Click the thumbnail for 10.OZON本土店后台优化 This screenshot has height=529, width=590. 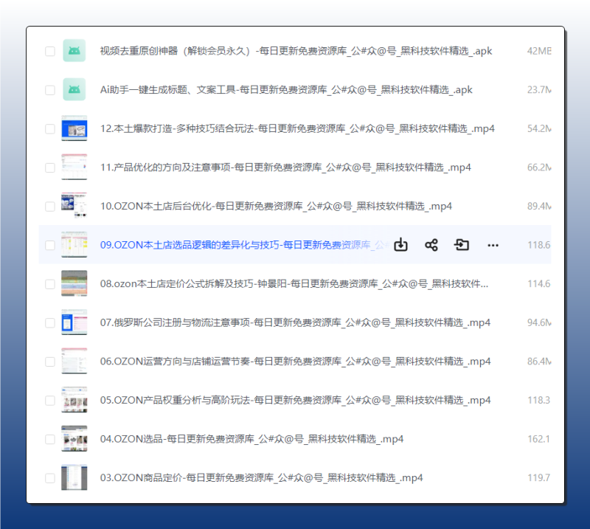[74, 206]
